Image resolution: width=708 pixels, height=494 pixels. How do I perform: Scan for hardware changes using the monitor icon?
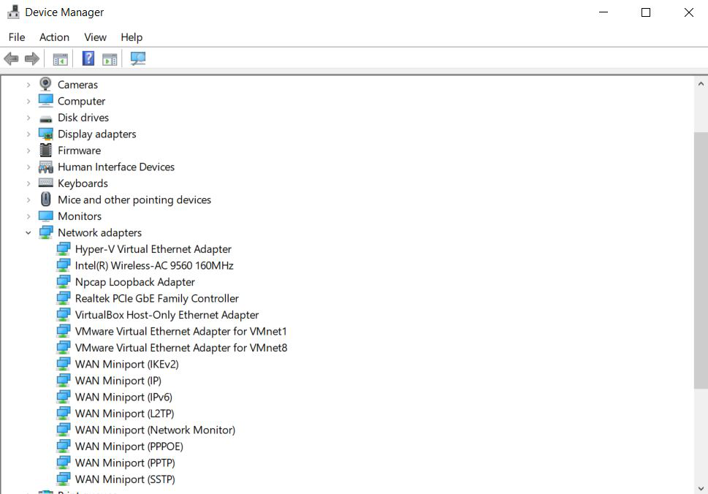coord(138,59)
